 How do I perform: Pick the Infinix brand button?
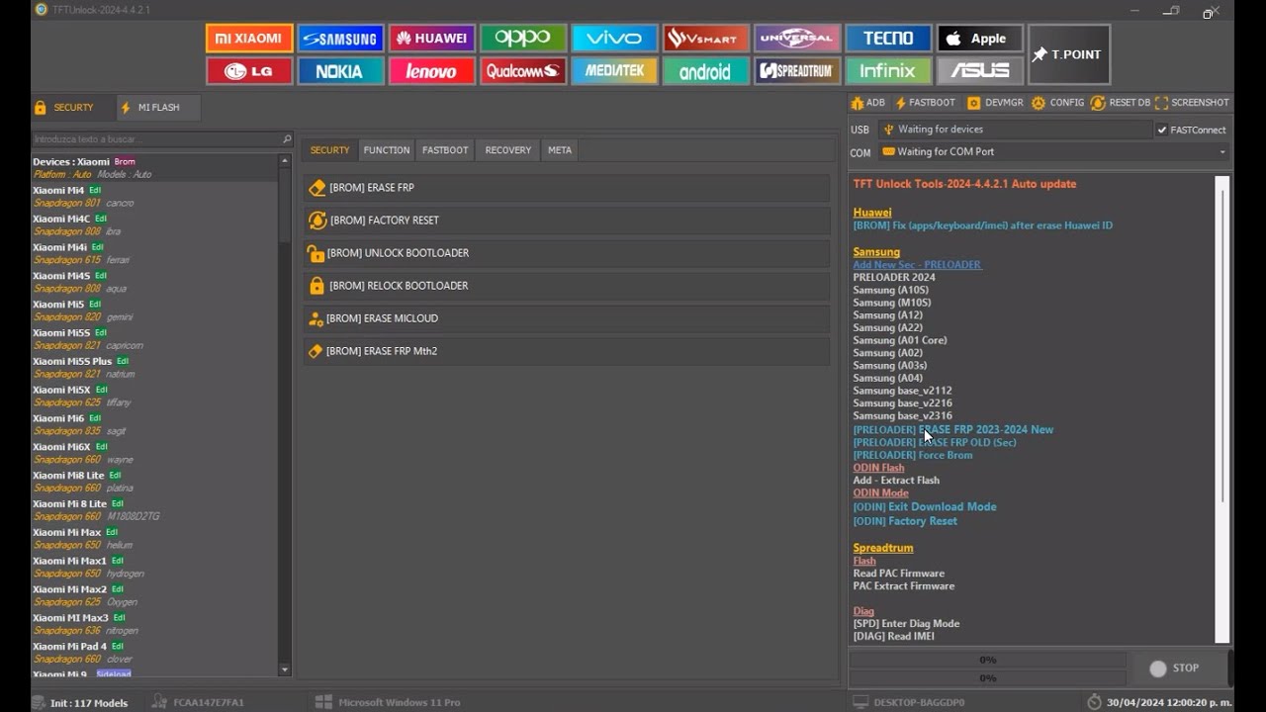point(888,71)
